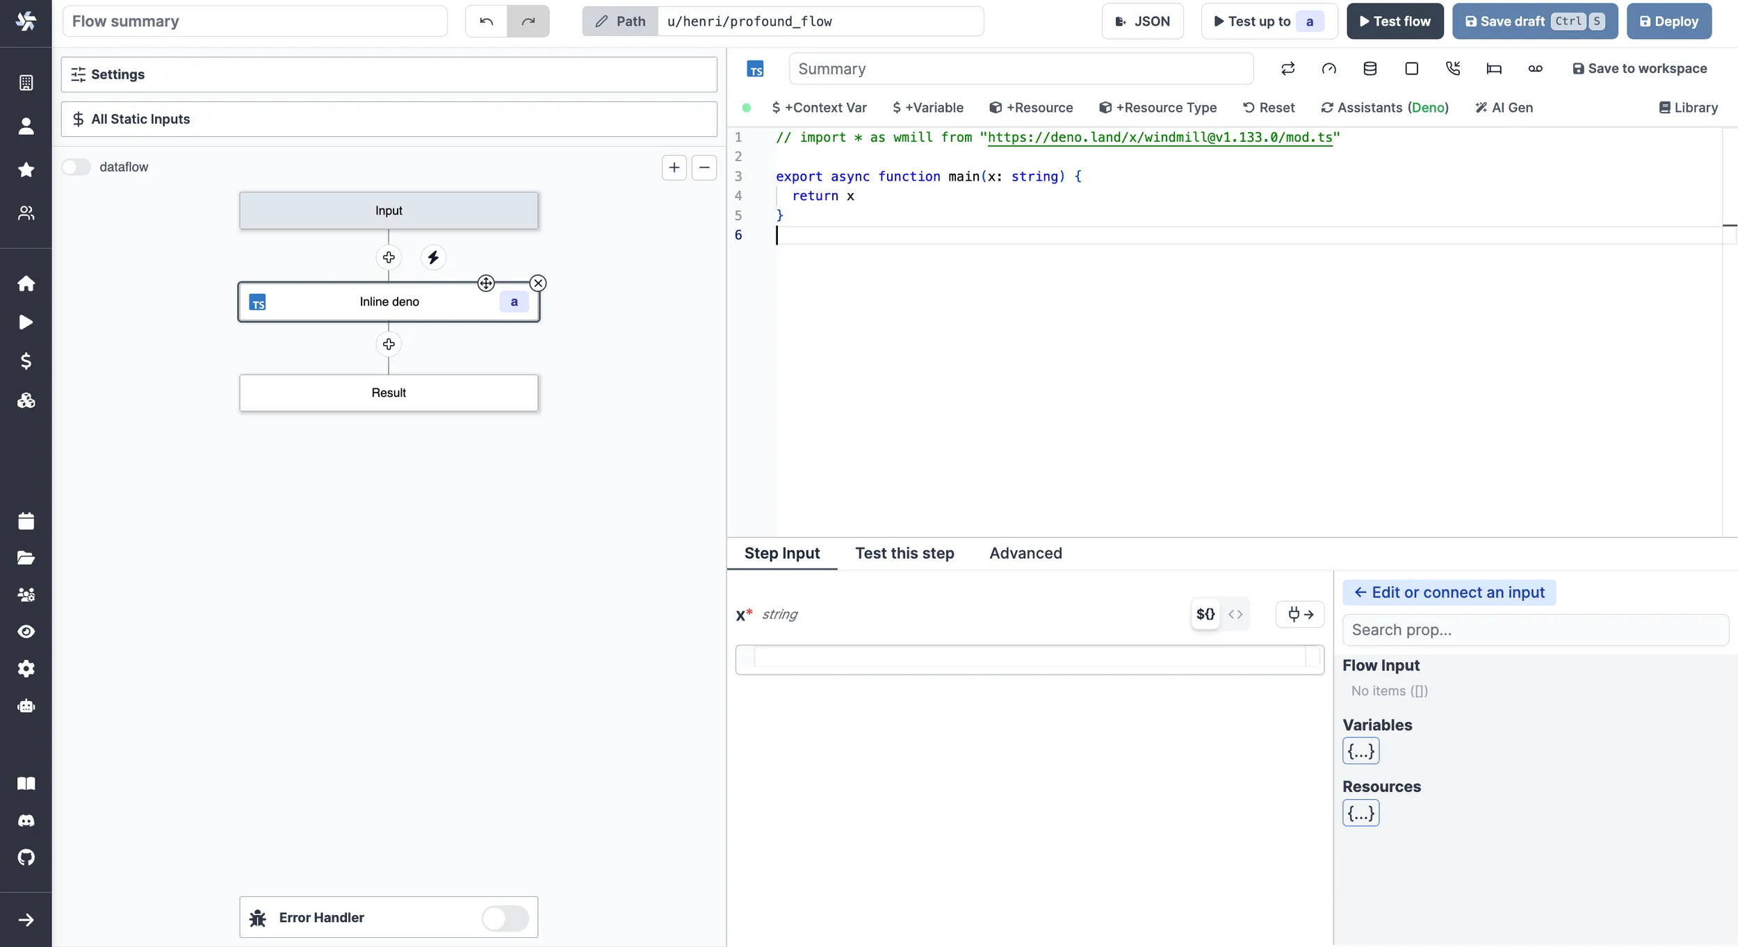Select the Advanced tab
The height and width of the screenshot is (947, 1738).
click(x=1025, y=553)
